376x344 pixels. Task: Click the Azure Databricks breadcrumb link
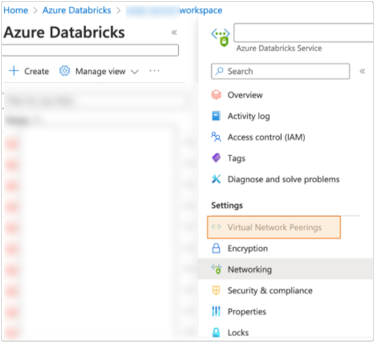(77, 10)
